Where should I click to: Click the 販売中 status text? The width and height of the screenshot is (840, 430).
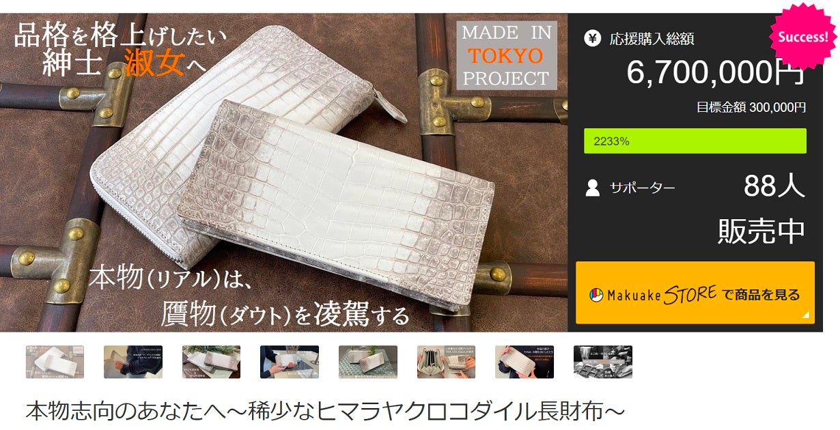761,231
